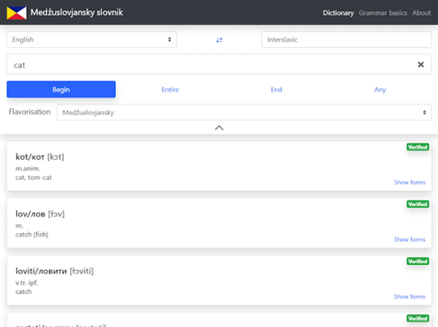Swap languages with the arrows icon
438x327 pixels.
219,40
